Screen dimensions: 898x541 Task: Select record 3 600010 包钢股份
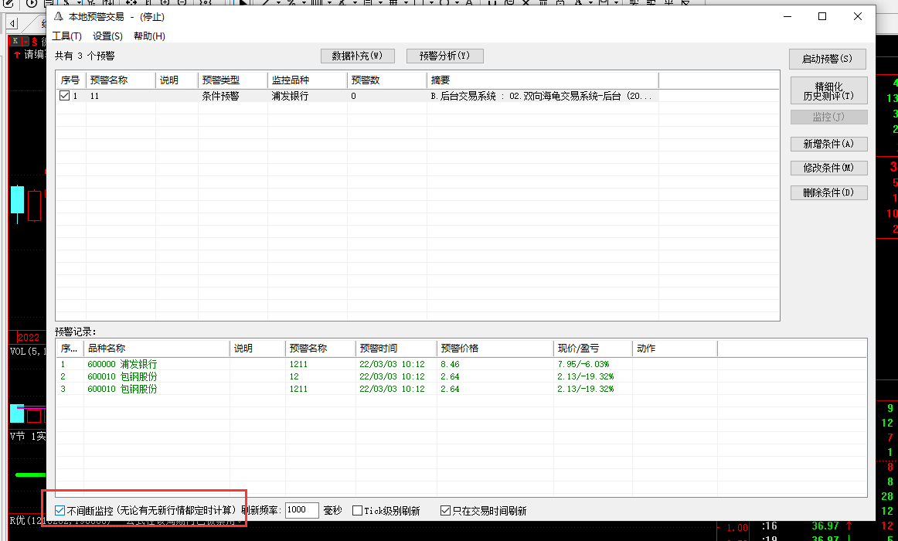point(122,389)
